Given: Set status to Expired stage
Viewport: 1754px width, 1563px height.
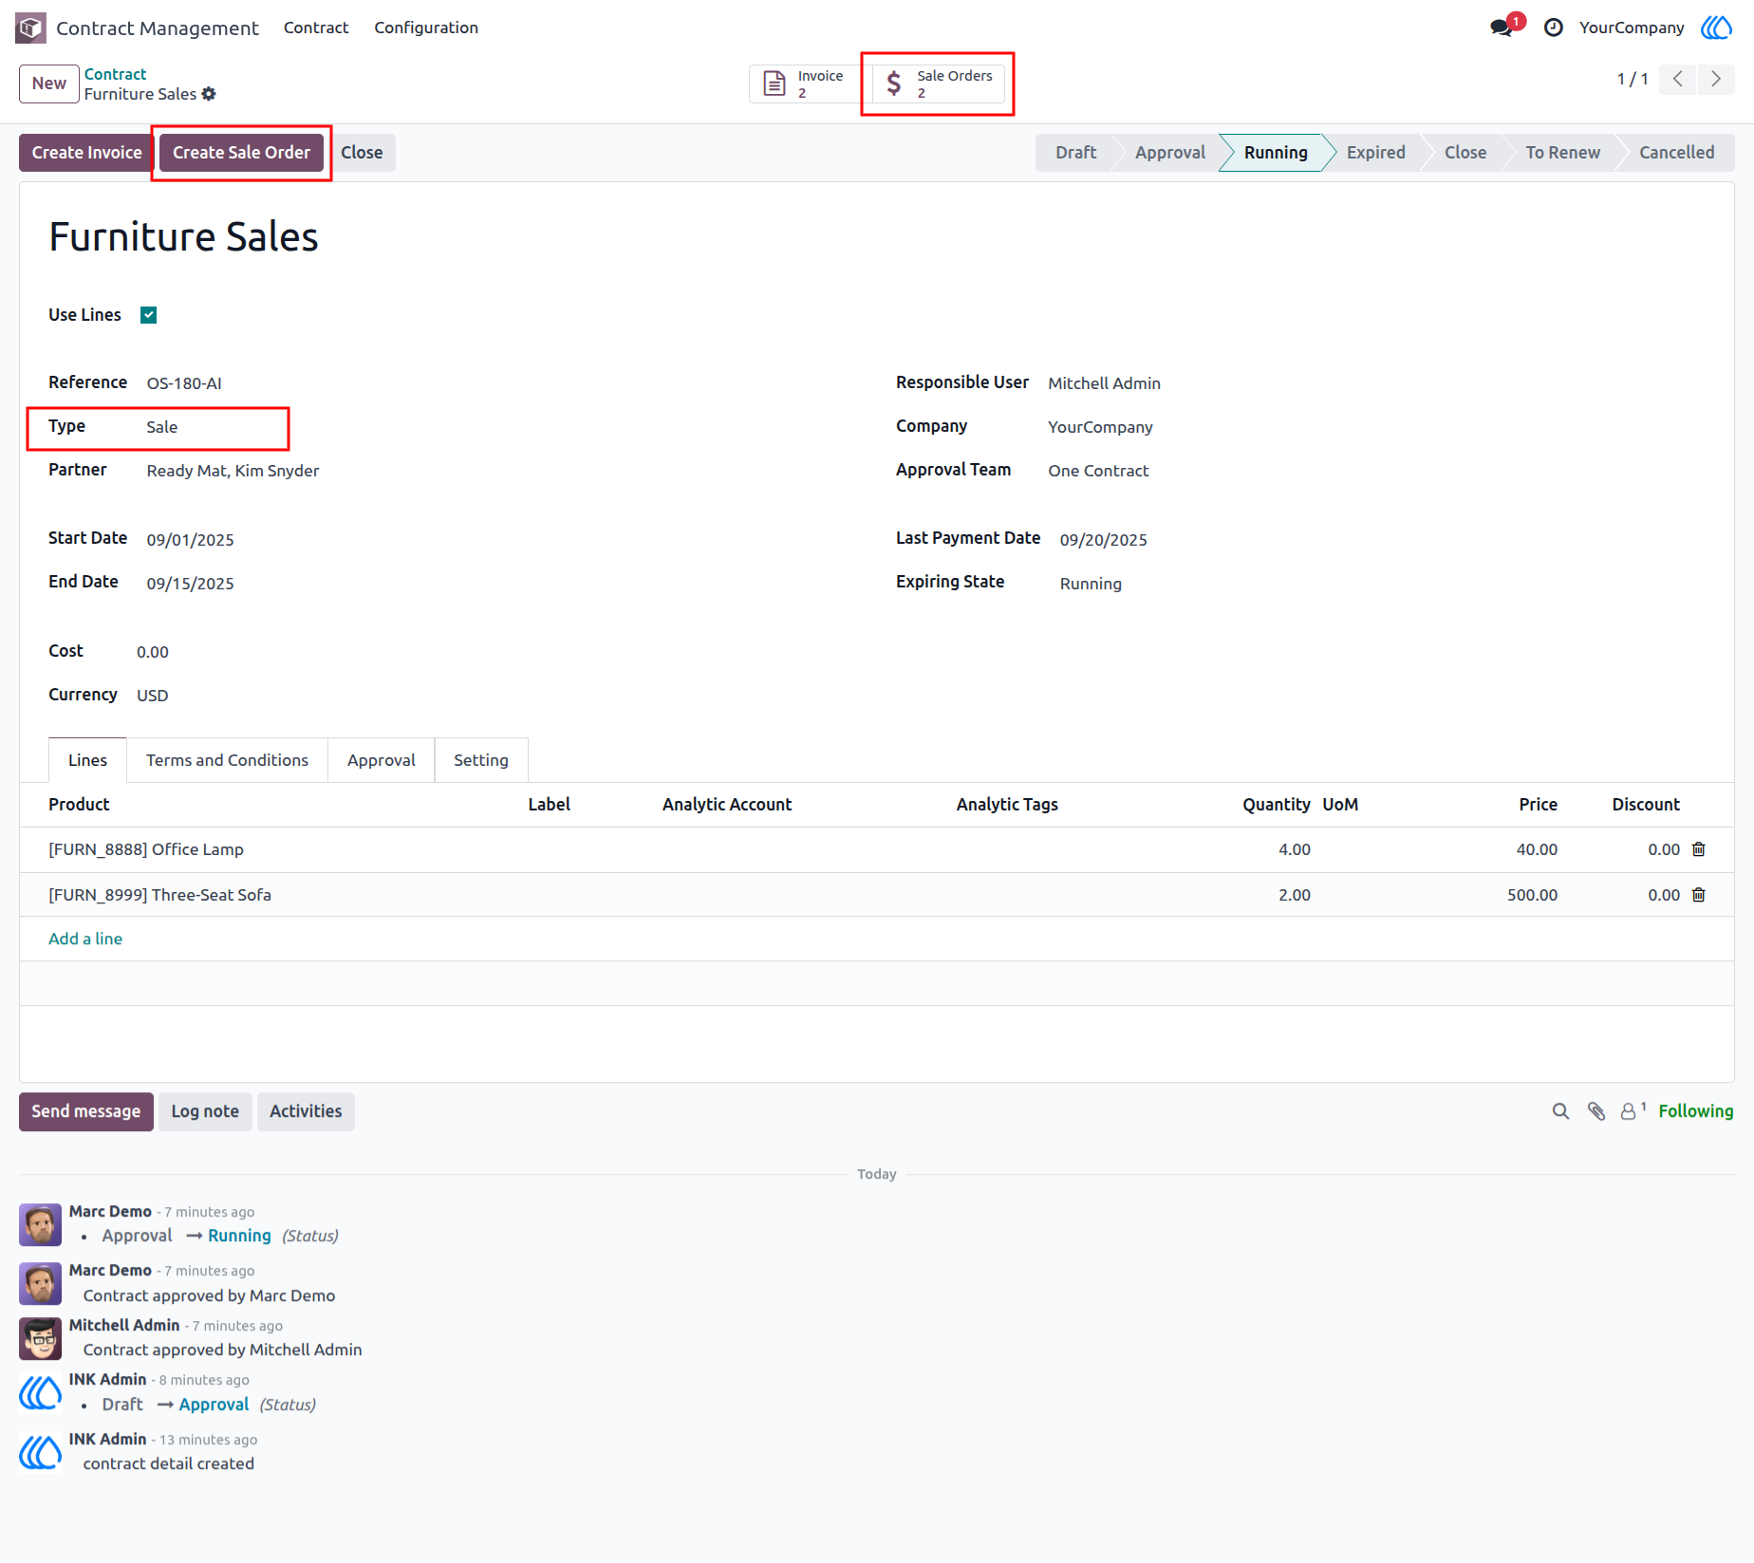Looking at the screenshot, I should [1375, 153].
